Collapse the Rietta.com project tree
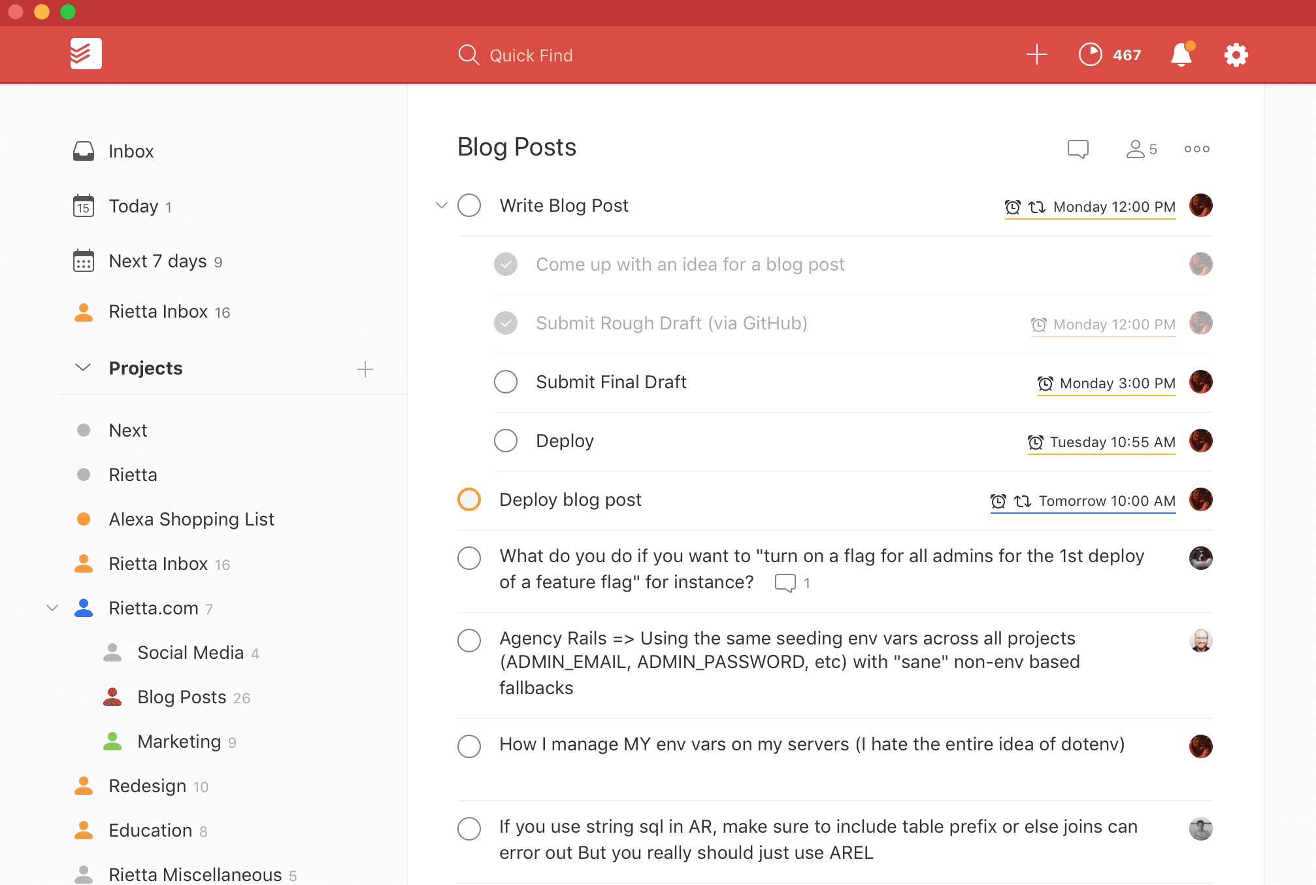The height and width of the screenshot is (885, 1316). [x=53, y=608]
